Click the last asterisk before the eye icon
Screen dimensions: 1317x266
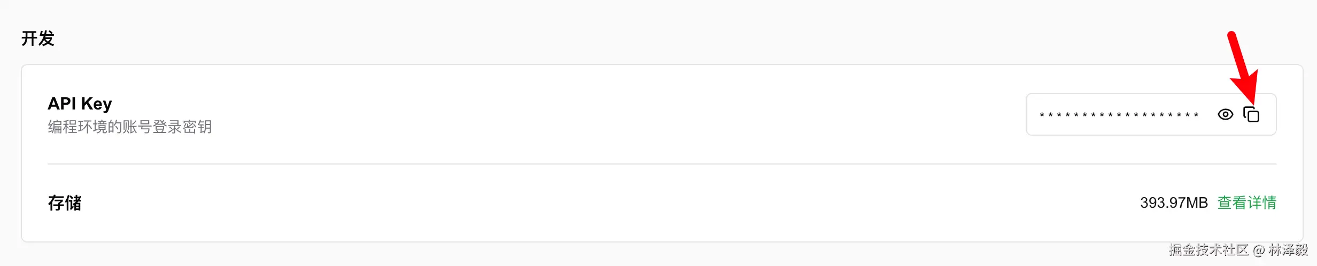1196,115
